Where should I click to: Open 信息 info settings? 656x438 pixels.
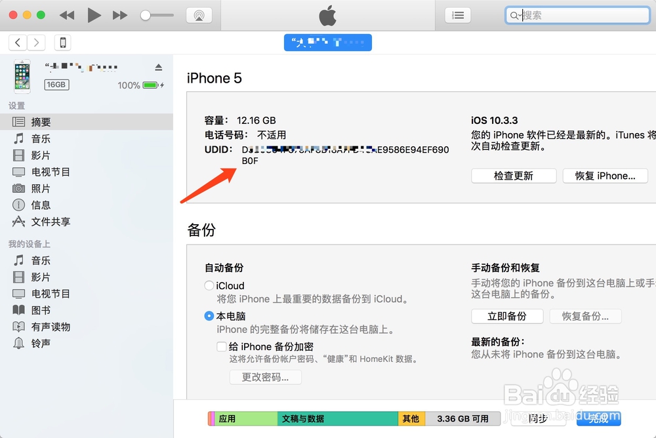click(x=86, y=205)
